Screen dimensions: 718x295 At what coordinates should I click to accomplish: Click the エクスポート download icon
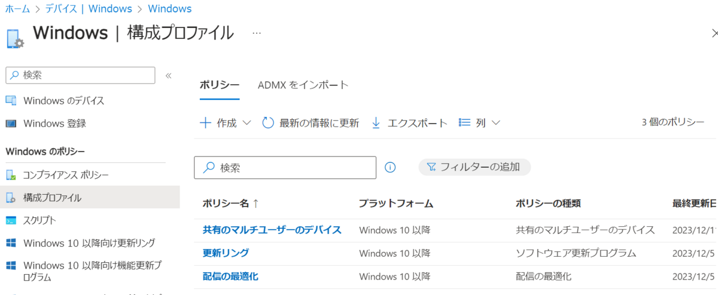click(x=376, y=123)
